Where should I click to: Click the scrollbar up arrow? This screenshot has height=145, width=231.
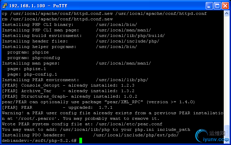pyautogui.click(x=226, y=13)
